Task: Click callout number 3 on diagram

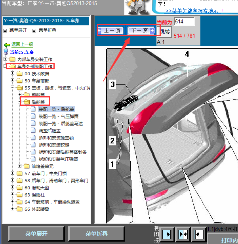Action: coord(112,84)
